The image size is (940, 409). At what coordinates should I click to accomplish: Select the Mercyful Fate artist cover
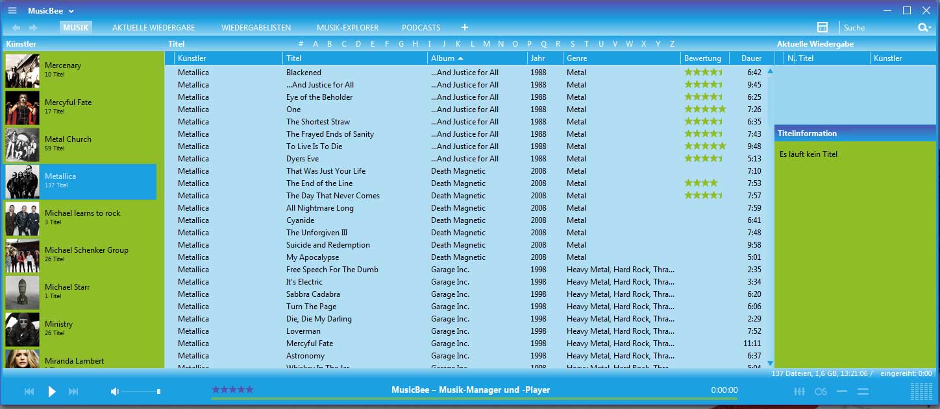click(22, 108)
